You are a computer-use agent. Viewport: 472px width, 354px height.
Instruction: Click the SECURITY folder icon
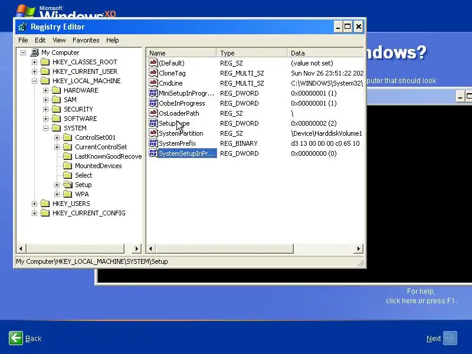pyautogui.click(x=56, y=109)
